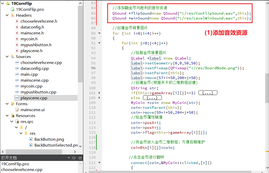269x173 pixels.
Task: Click the 19CornFlip.pro file icon
Action: coord(13,9)
